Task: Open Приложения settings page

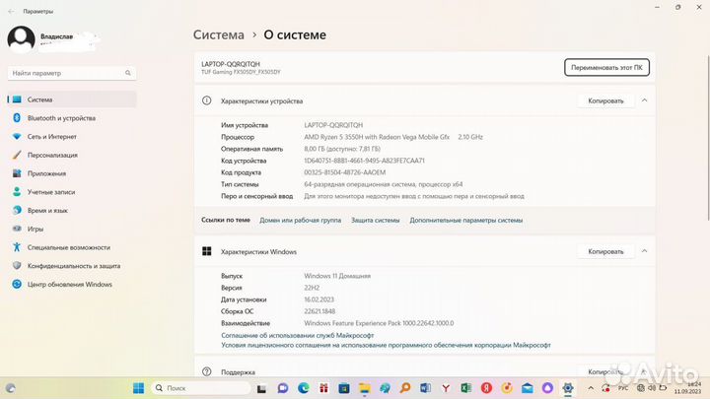Action: click(x=46, y=172)
